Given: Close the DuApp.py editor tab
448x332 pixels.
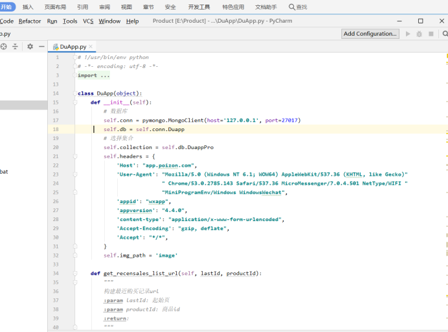Looking at the screenshot, I should coord(92,47).
